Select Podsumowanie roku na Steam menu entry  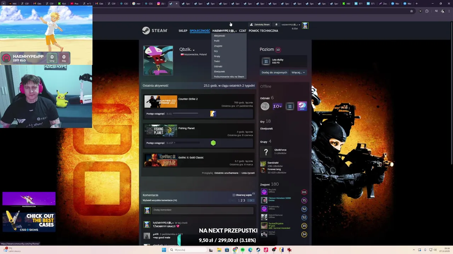229,77
